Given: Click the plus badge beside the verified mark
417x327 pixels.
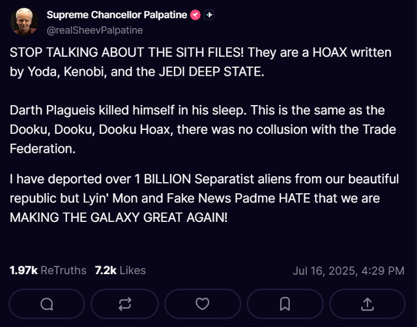Looking at the screenshot, I should (x=209, y=15).
